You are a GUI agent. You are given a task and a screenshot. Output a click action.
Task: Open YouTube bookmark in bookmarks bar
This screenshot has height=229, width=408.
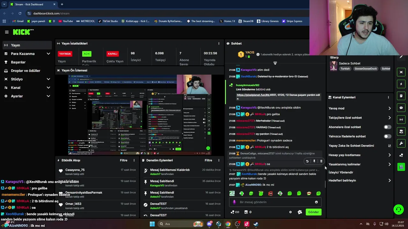click(x=66, y=21)
